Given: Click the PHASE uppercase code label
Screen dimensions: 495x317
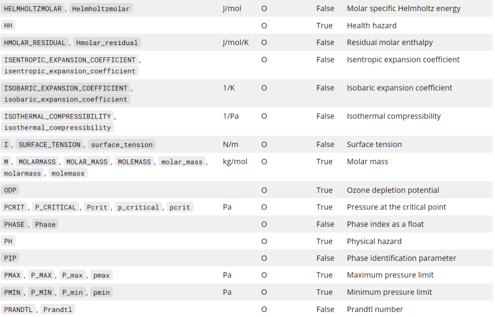Looking at the screenshot, I should click(15, 224).
